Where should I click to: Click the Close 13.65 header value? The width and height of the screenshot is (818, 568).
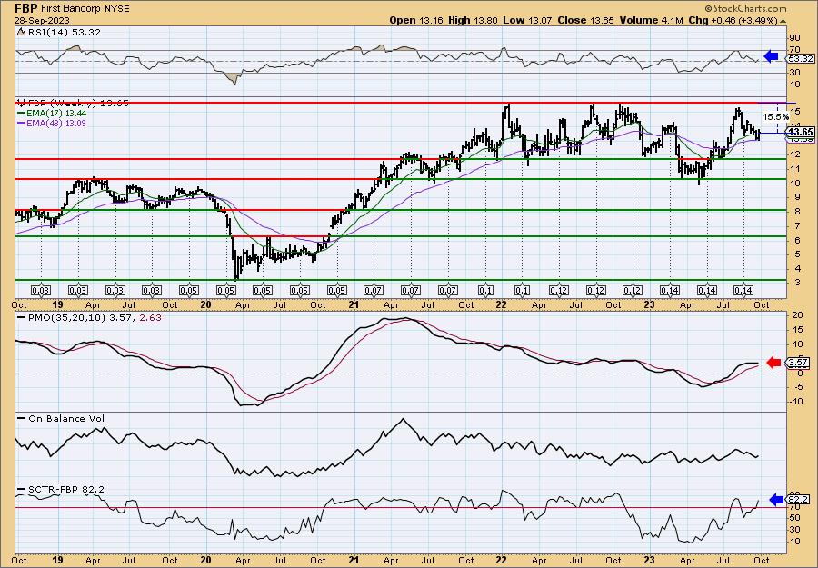585,20
